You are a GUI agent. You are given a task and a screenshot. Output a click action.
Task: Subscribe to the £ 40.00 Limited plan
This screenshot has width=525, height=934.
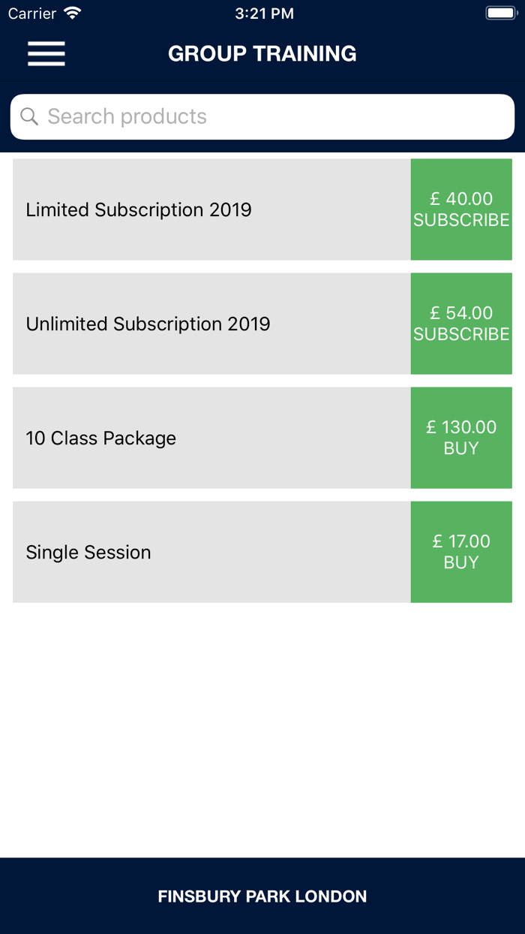tap(461, 209)
